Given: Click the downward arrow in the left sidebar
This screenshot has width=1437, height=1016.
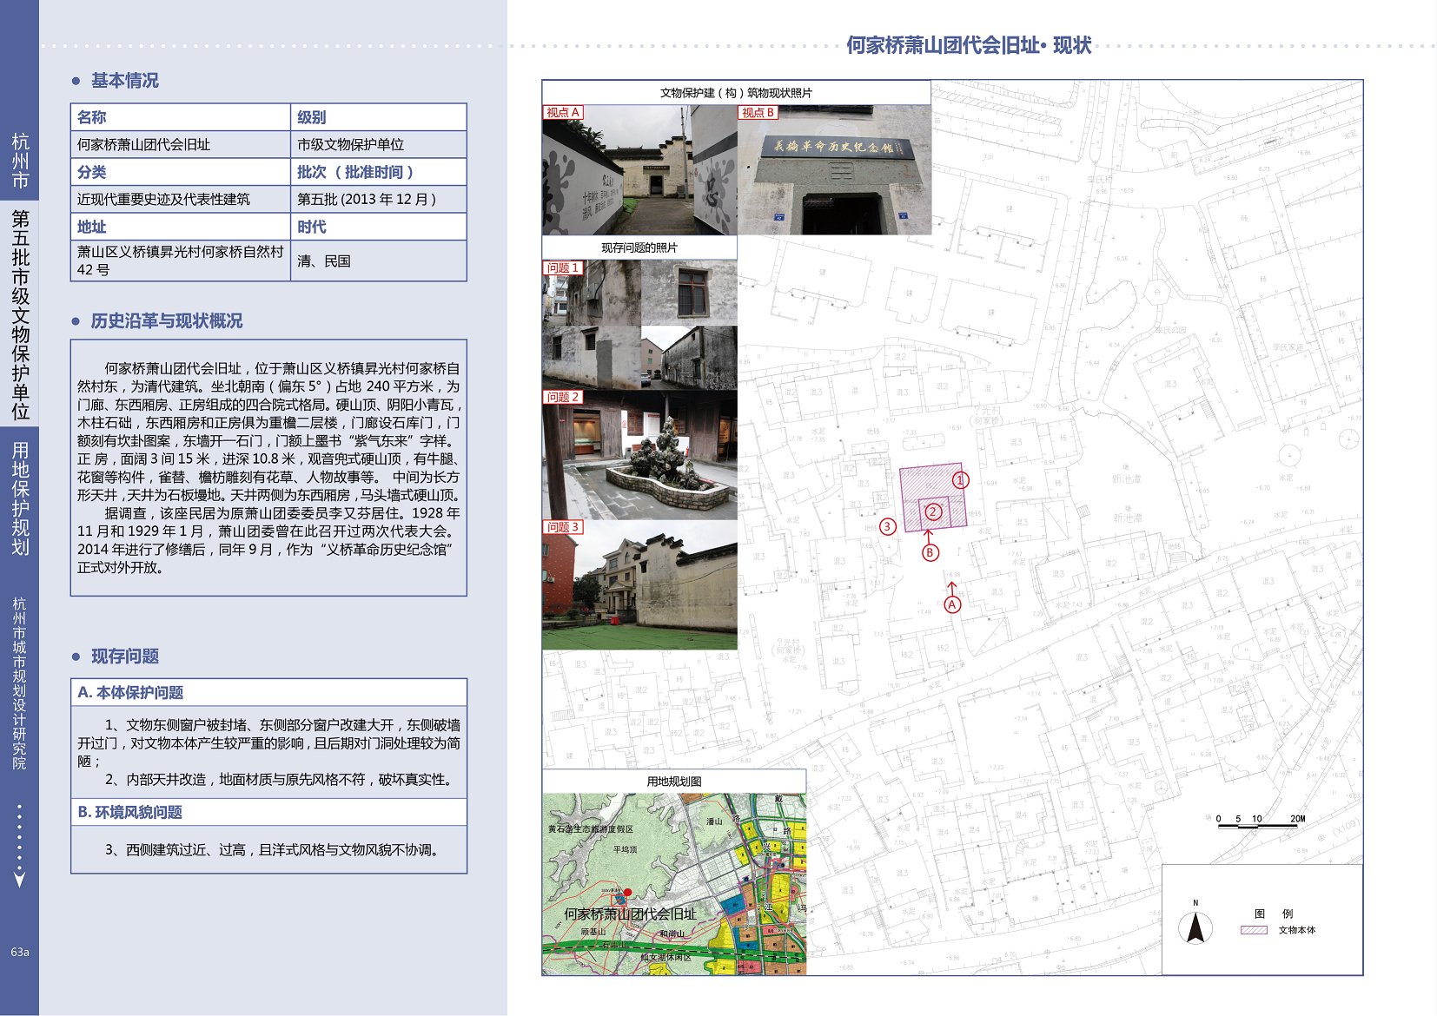Looking at the screenshot, I should [19, 879].
